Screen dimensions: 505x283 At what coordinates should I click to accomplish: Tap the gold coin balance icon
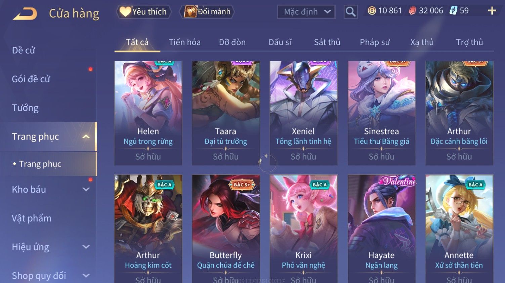click(x=372, y=11)
